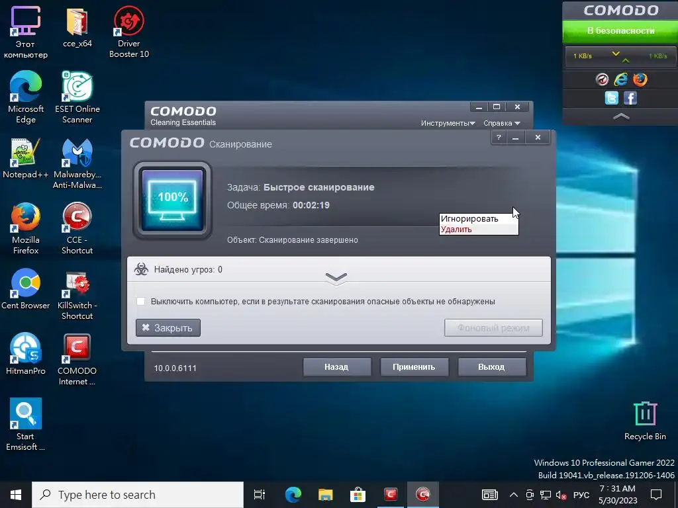
Task: Switch to Comodo Cleaning Essentials taskbar icon
Action: click(x=423, y=495)
